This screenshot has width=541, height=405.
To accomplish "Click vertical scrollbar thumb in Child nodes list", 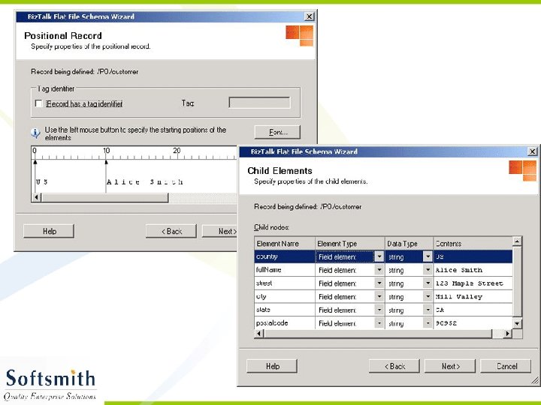I will pos(517,282).
